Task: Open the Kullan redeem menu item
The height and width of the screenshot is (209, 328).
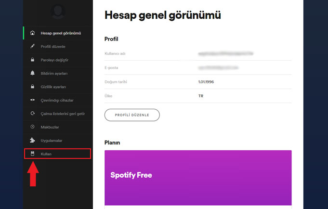Action: 46,154
